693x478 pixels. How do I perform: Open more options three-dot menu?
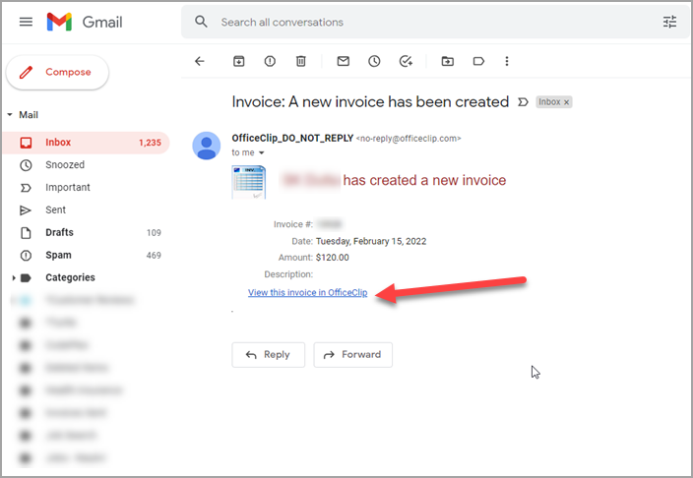point(507,61)
